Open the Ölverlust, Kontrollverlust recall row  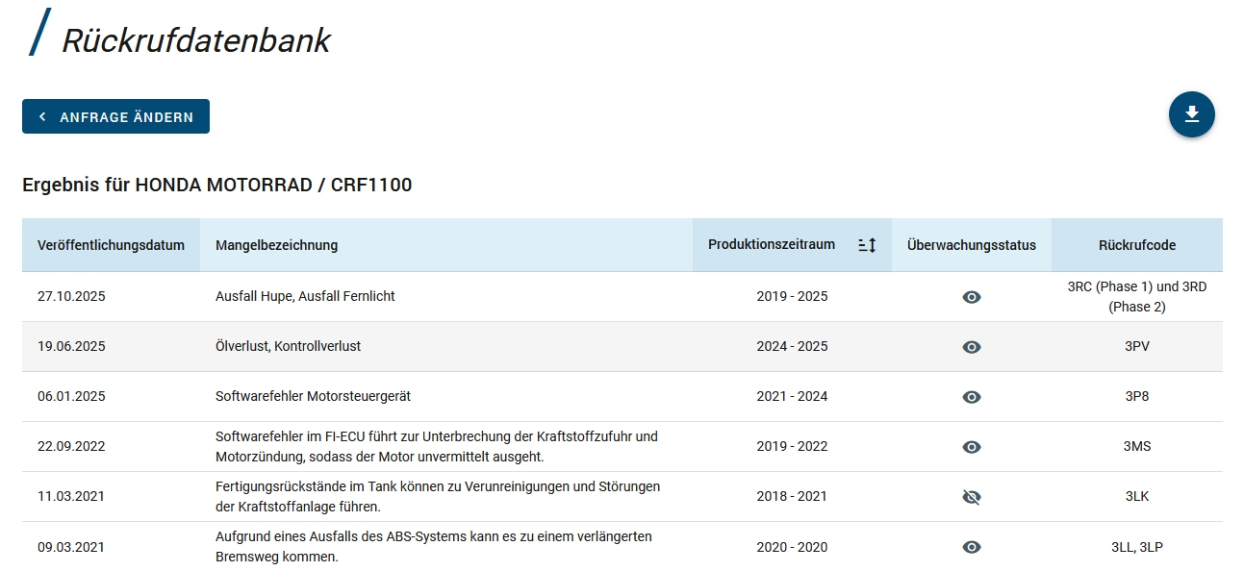(x=288, y=346)
